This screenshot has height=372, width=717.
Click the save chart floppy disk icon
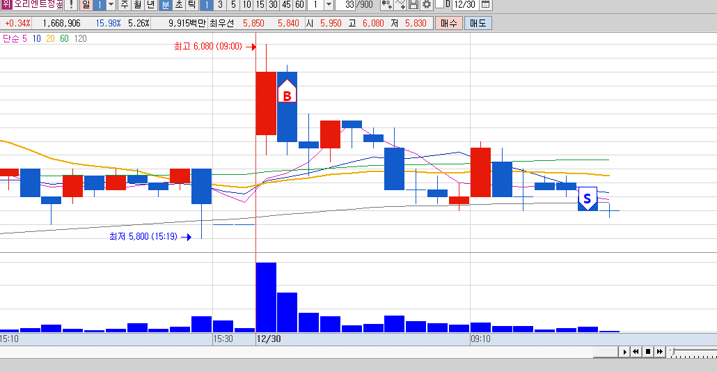coord(413,5)
